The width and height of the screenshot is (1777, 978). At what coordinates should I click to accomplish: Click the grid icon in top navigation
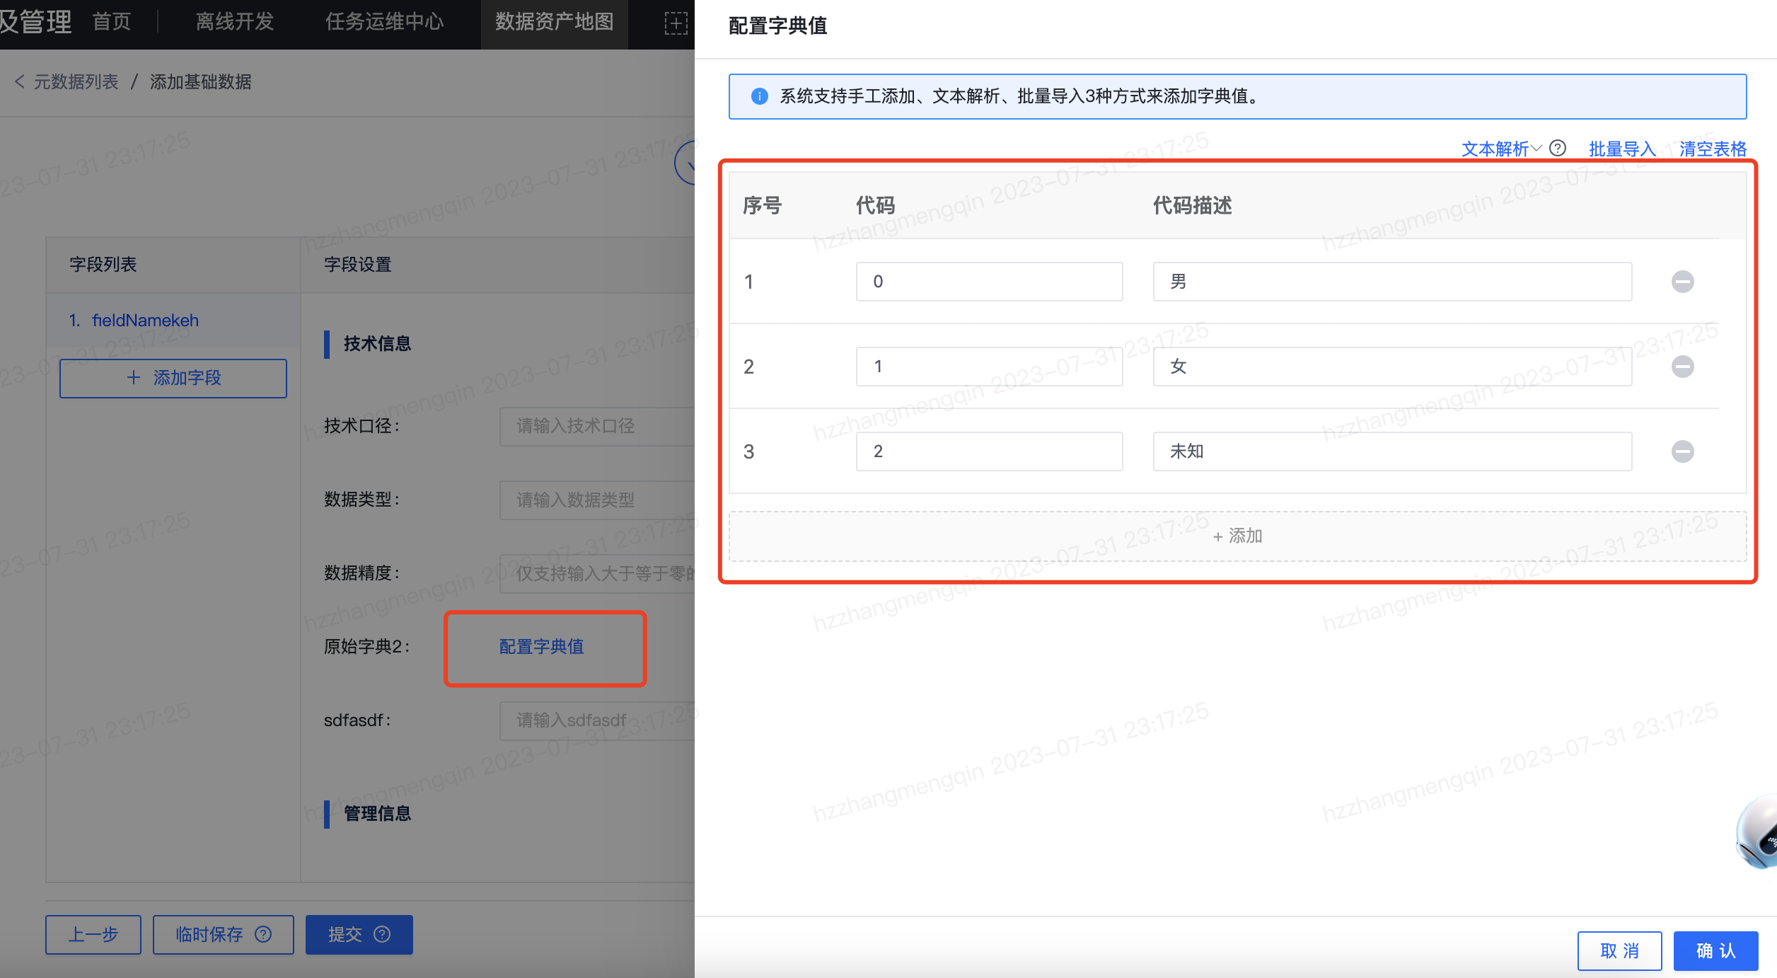(x=678, y=23)
